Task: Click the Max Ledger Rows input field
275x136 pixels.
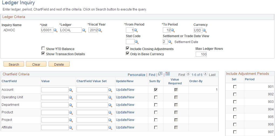Action: [201, 54]
